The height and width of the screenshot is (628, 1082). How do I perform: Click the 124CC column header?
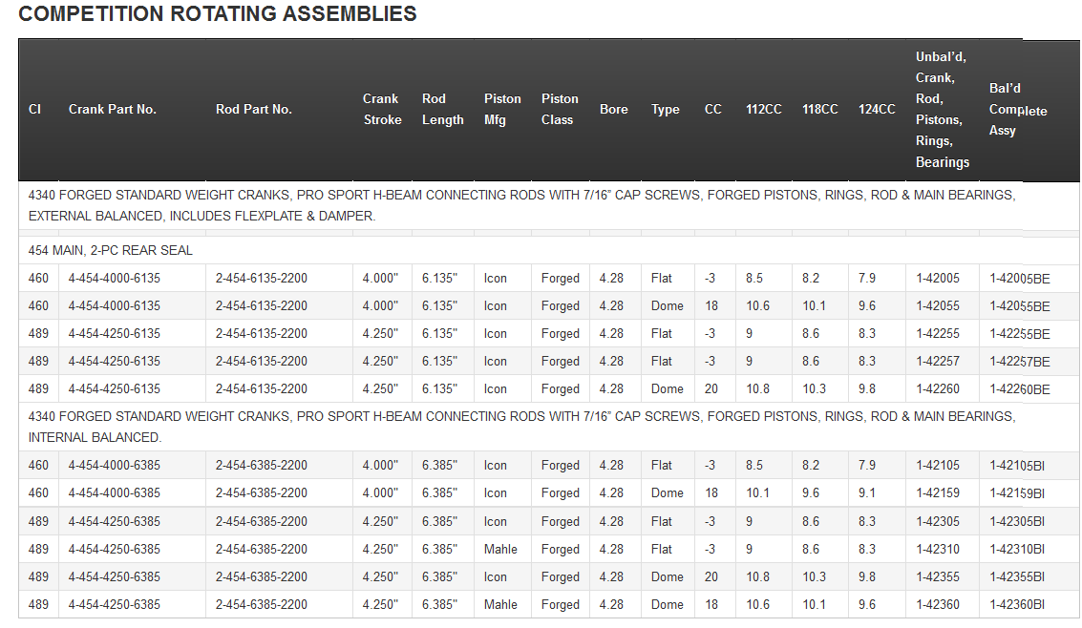[877, 110]
